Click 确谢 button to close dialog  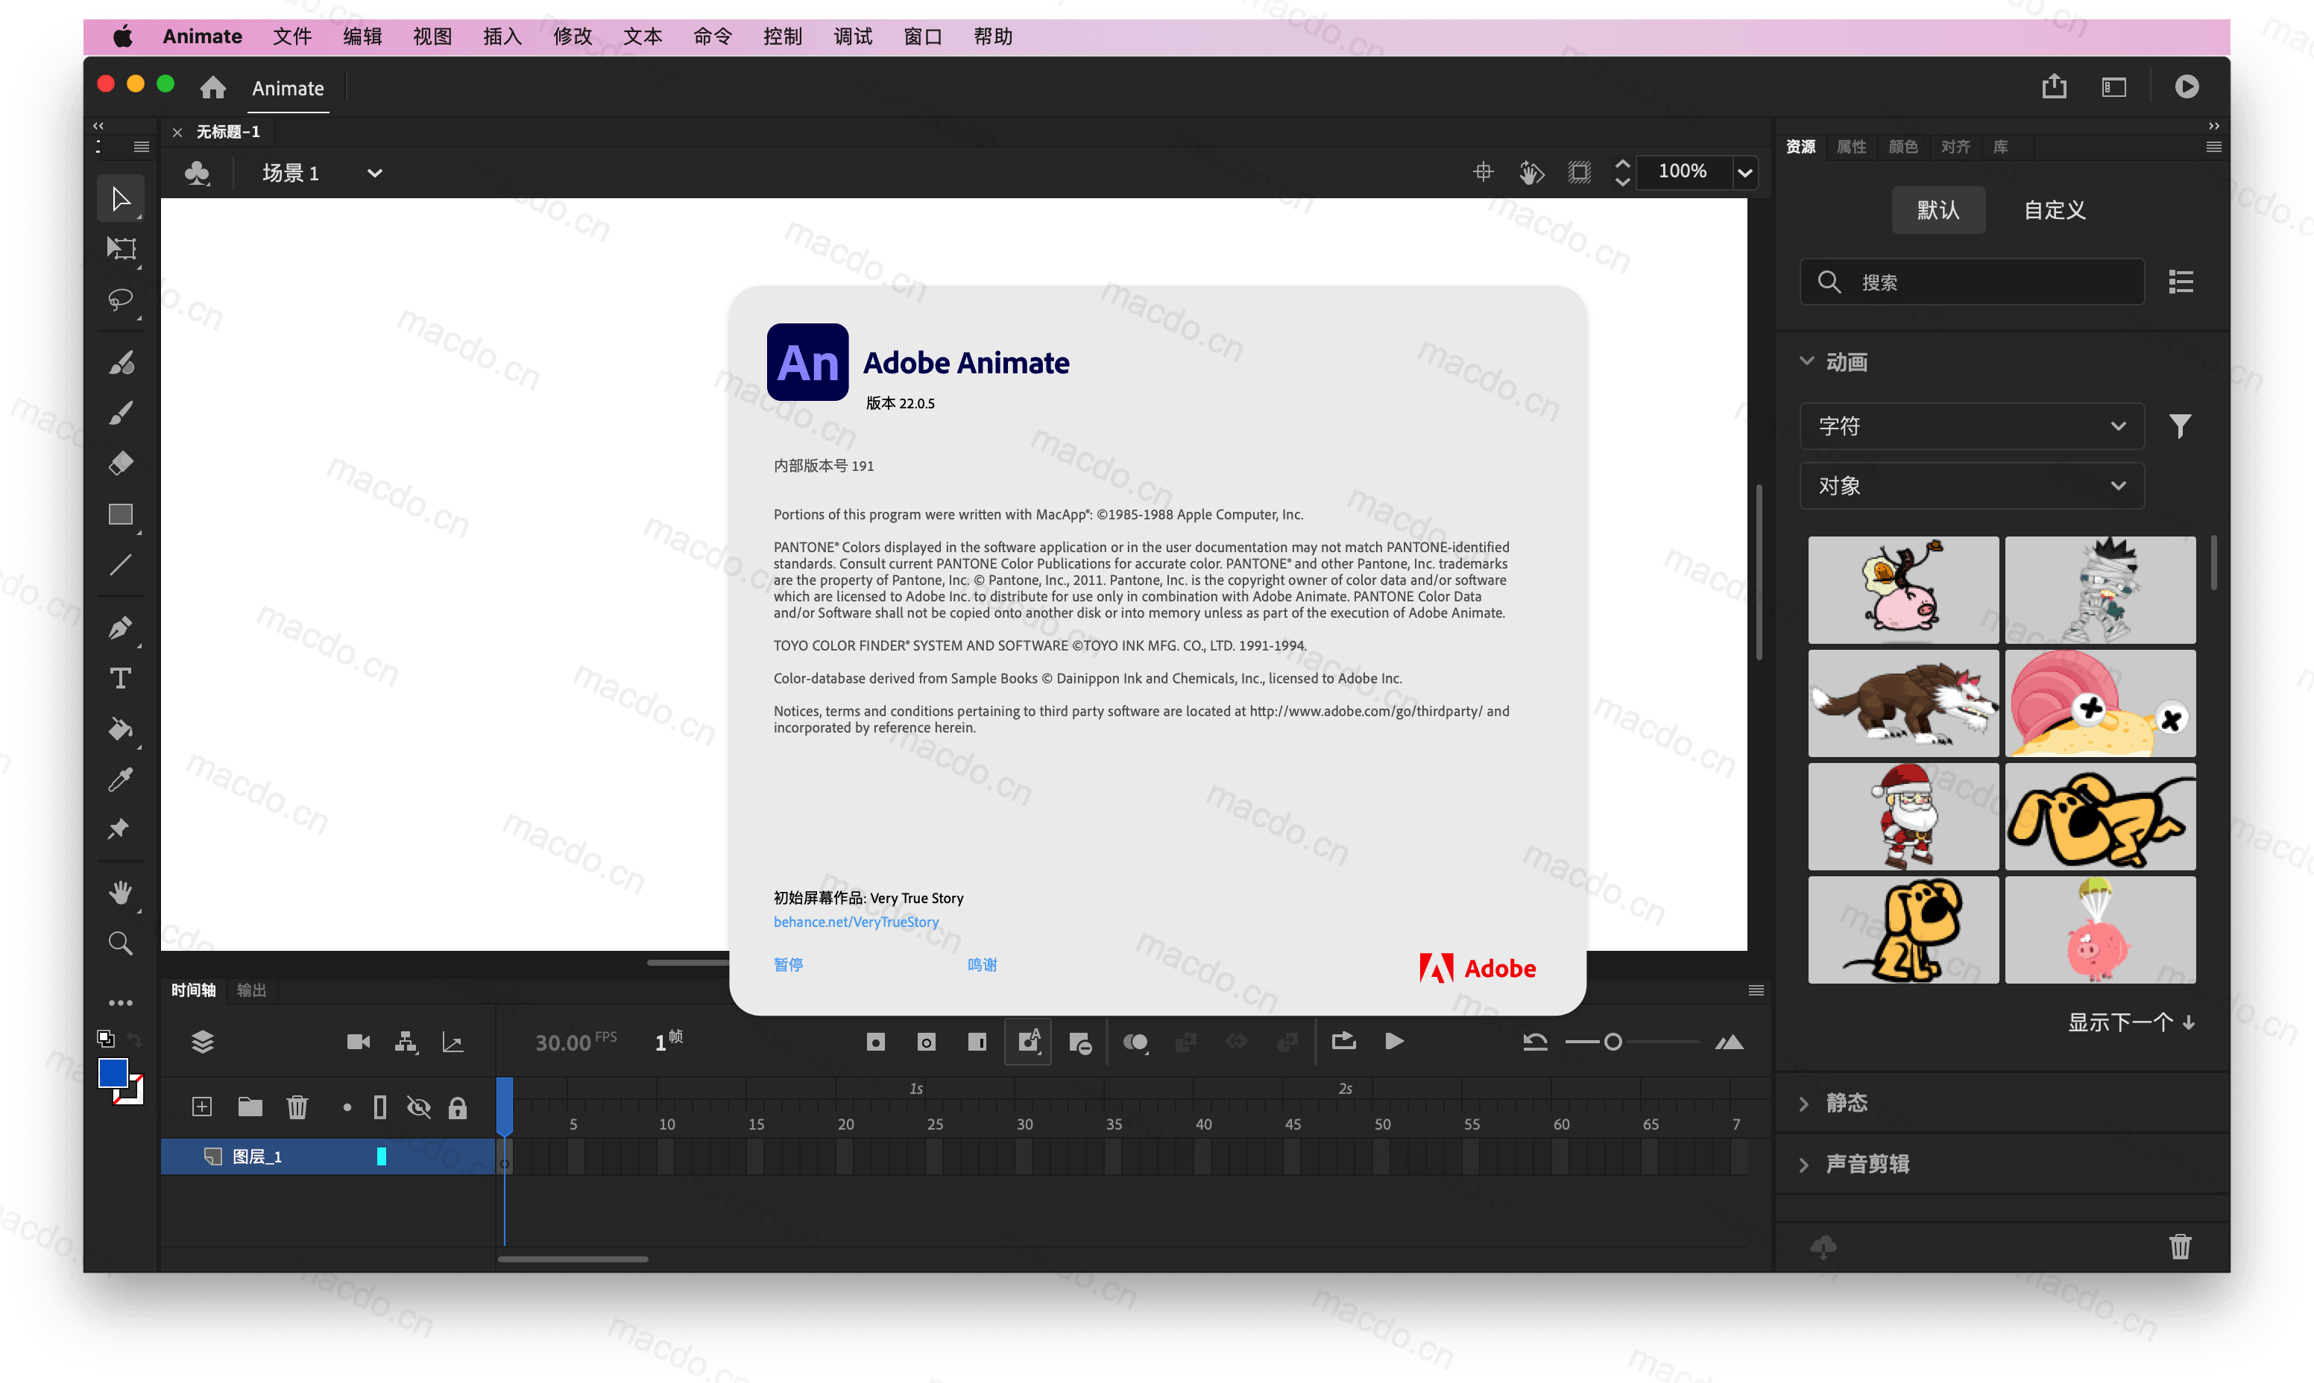click(982, 963)
